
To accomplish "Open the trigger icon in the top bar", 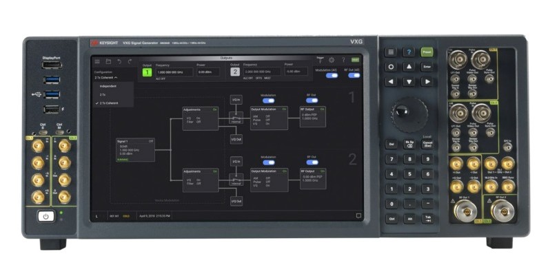I will (319, 61).
